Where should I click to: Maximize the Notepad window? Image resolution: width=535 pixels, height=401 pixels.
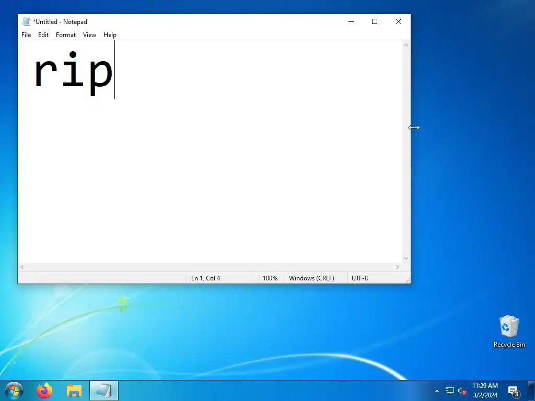tap(375, 21)
